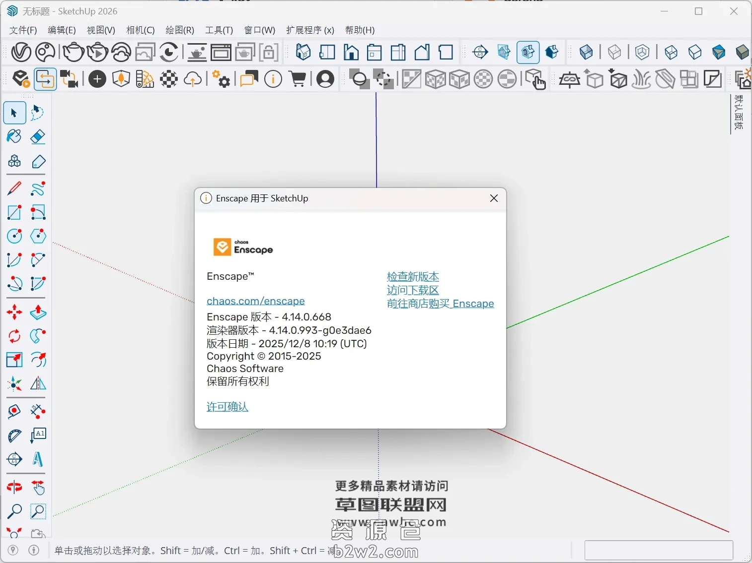Image resolution: width=752 pixels, height=563 pixels.
Task: Open the 扩展程序(x) menu
Action: pos(309,30)
